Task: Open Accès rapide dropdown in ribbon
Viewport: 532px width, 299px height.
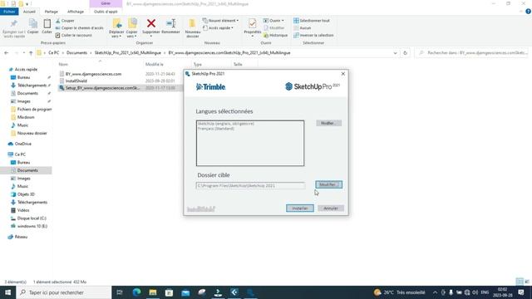Action: (x=218, y=27)
